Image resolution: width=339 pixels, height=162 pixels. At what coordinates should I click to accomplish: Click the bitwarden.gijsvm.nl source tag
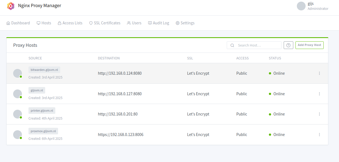[44, 70]
